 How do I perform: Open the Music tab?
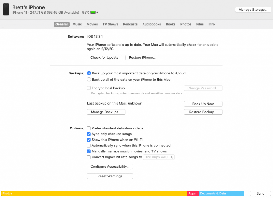point(77,24)
